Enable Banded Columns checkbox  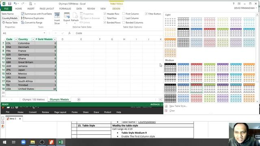[x=123, y=23]
